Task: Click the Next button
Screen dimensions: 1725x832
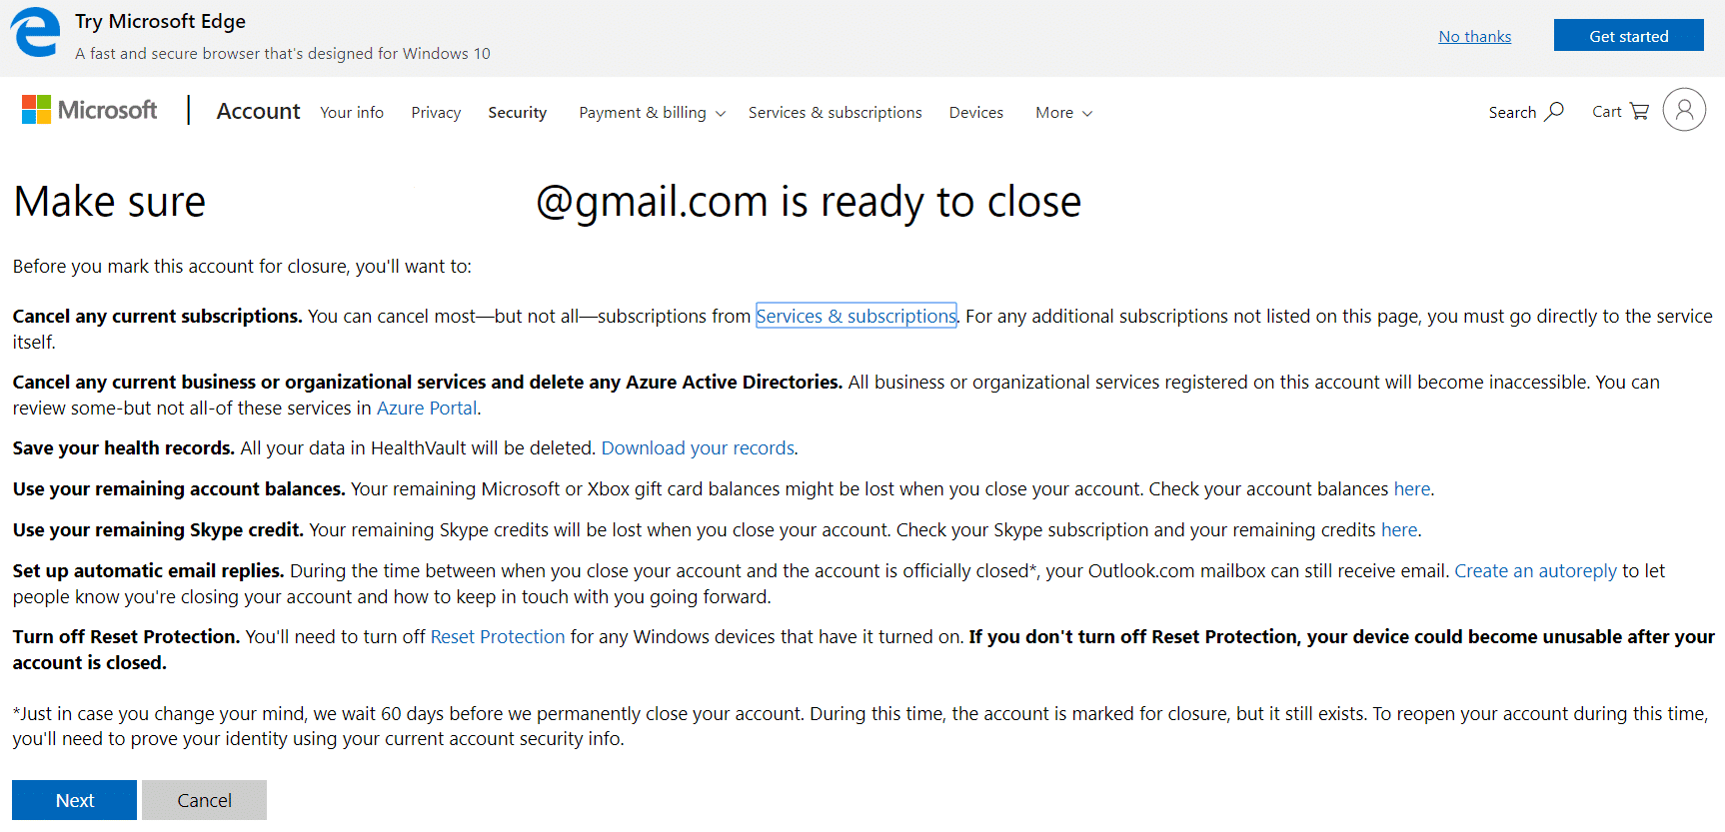Action: coord(74,800)
